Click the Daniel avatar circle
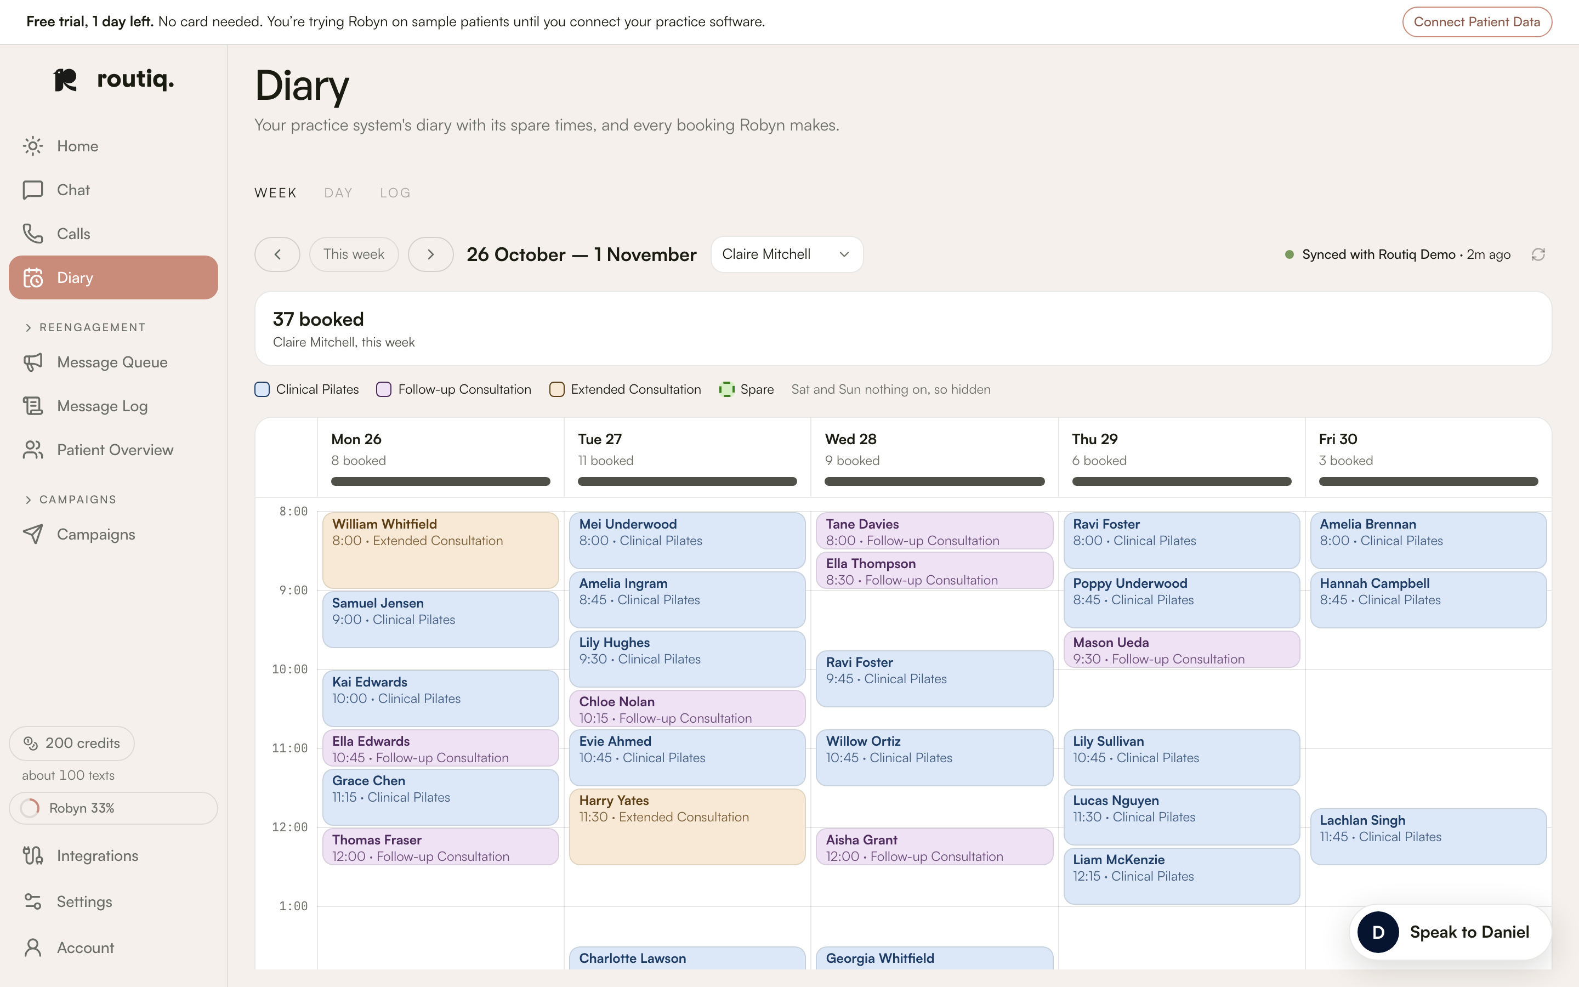1579x987 pixels. (x=1378, y=932)
